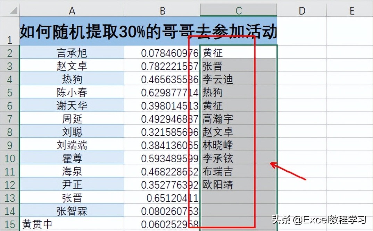
Task: Click cell containing 霍尊
Action: coord(72,158)
